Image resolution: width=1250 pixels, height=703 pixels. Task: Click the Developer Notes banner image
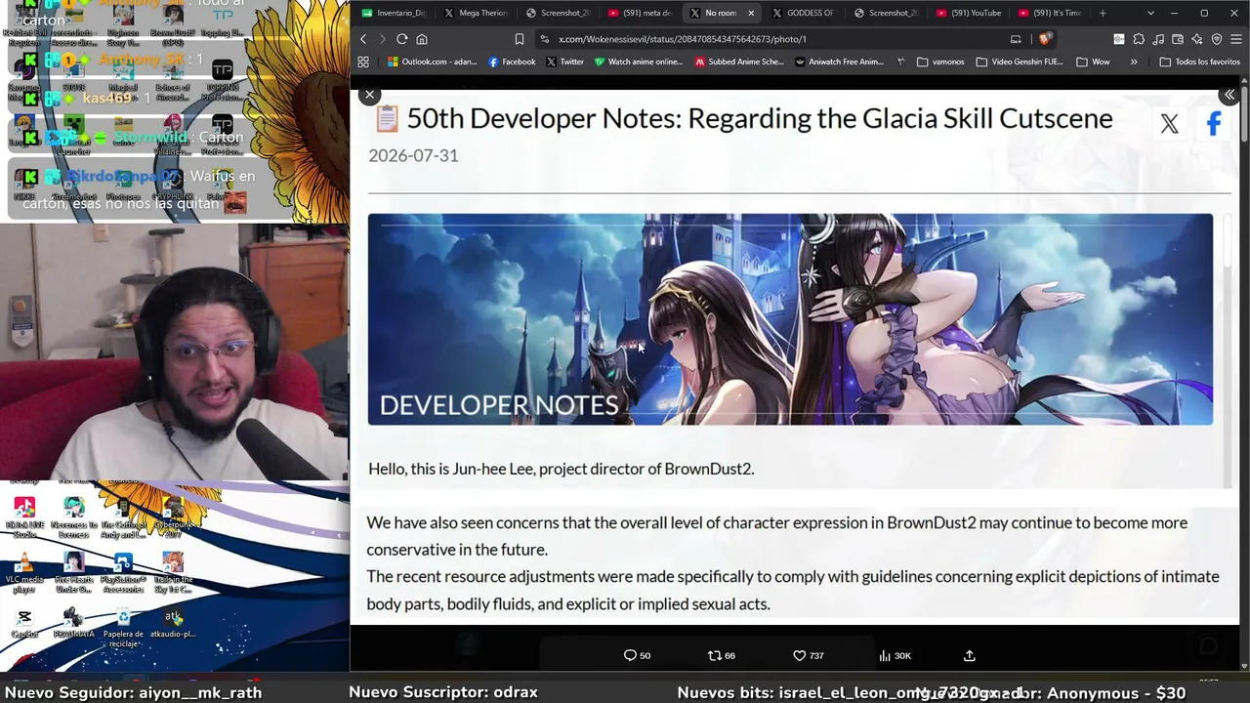point(790,319)
